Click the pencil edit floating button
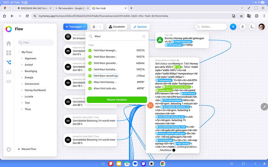This screenshot has width=268, height=167. click(x=264, y=107)
